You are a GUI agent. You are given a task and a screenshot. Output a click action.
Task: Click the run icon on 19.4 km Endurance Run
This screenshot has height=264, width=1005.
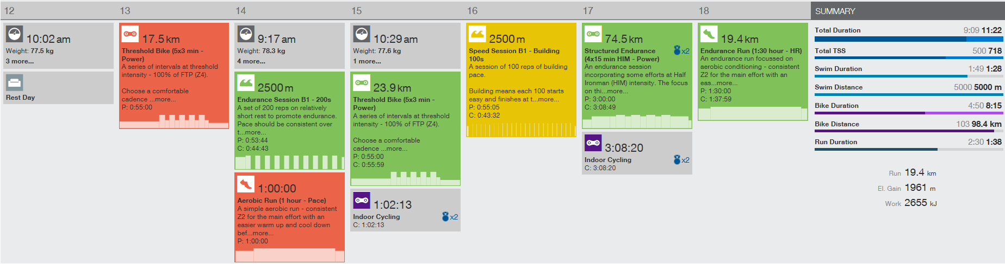pyautogui.click(x=709, y=34)
